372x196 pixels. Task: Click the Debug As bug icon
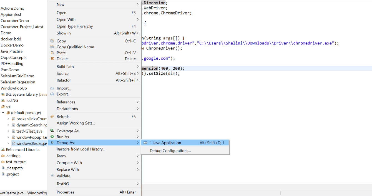click(52, 143)
